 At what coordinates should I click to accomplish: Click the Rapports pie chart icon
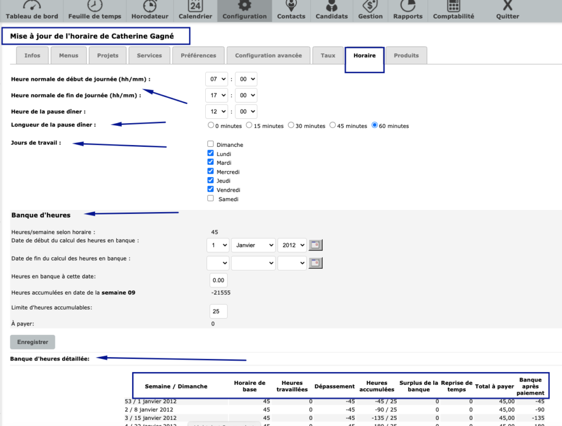(x=408, y=5)
